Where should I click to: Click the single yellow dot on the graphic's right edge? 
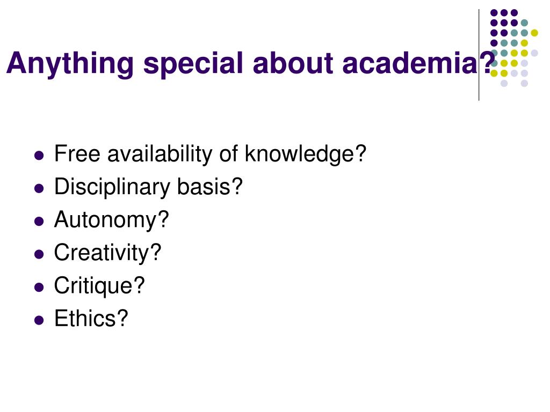tap(534, 33)
